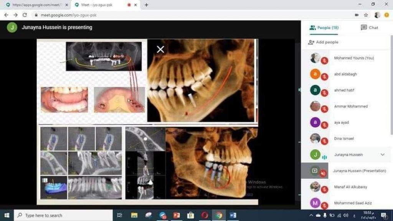Viewport: 393px width, 221px height.
Task: Open Microsoft Word from the taskbar
Action: pos(233,215)
